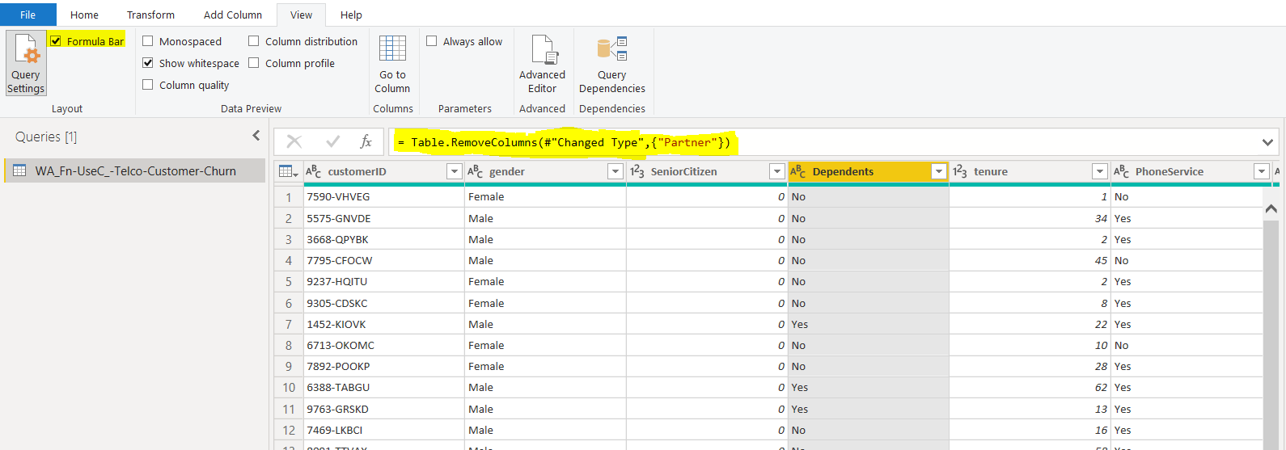This screenshot has width=1286, height=450.
Task: Open Query Settings pane
Action: pyautogui.click(x=26, y=63)
